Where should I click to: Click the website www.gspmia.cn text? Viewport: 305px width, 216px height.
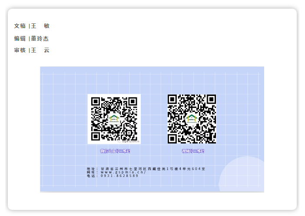click(x=123, y=172)
